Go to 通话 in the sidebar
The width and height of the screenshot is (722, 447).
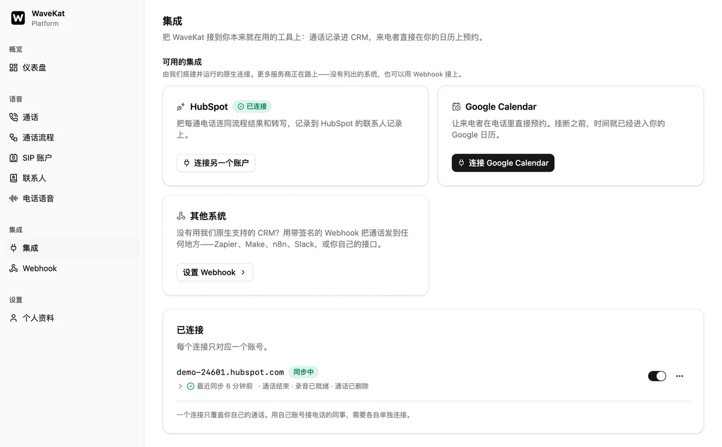click(x=72, y=117)
